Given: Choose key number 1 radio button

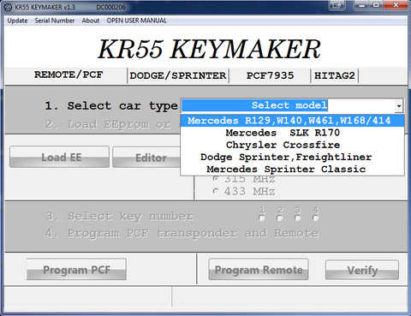Looking at the screenshot, I should [x=262, y=218].
